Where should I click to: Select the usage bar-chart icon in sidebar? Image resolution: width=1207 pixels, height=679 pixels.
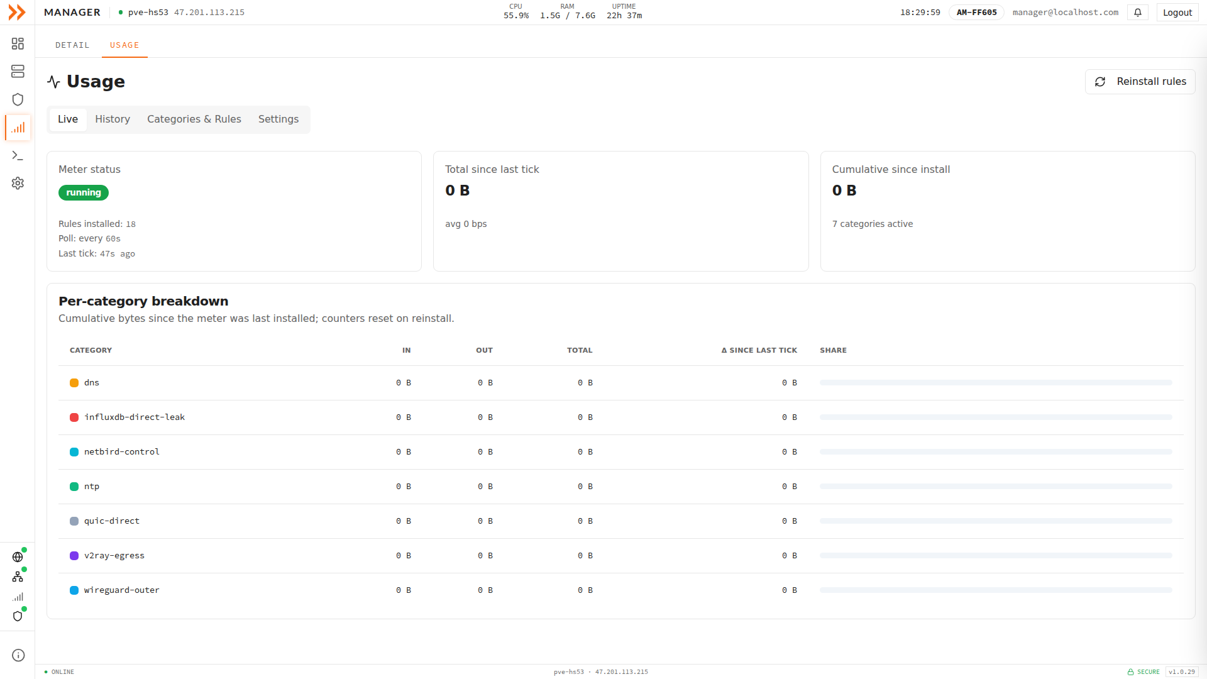click(x=18, y=128)
